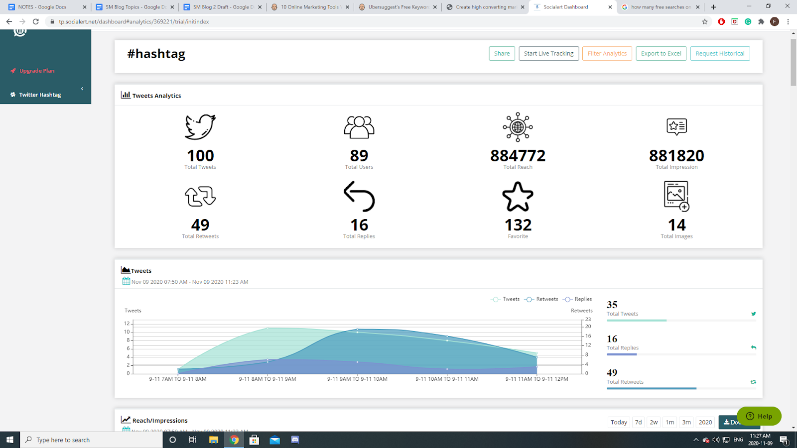The height and width of the screenshot is (448, 797).
Task: Toggle the Retweets series in chart legend
Action: point(541,299)
